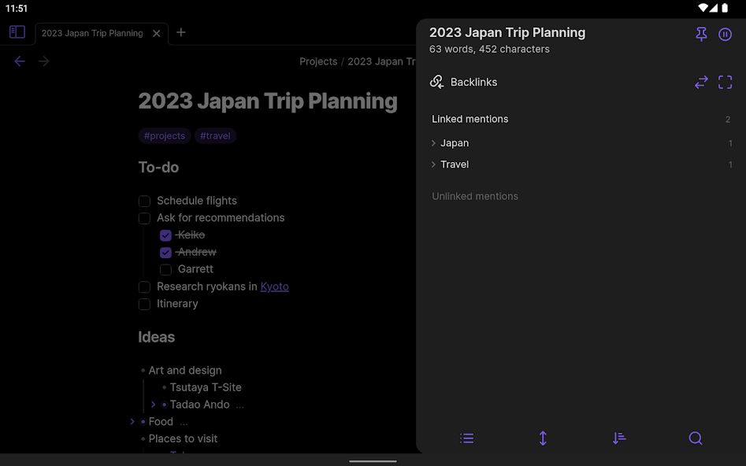
Task: Click the pause icon in panel header
Action: pos(726,35)
